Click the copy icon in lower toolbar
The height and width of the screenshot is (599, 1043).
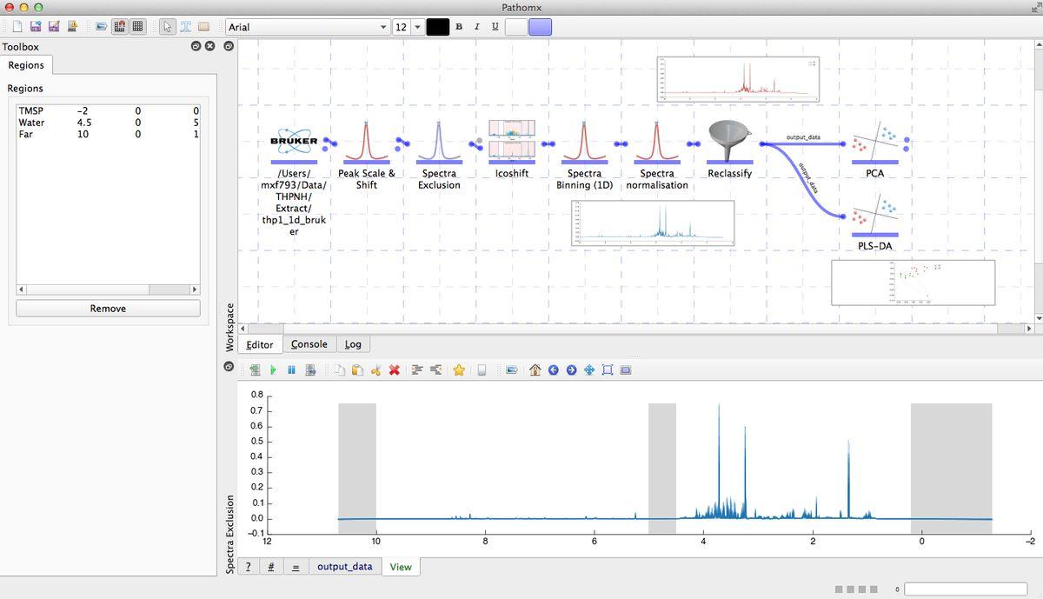pyautogui.click(x=339, y=370)
